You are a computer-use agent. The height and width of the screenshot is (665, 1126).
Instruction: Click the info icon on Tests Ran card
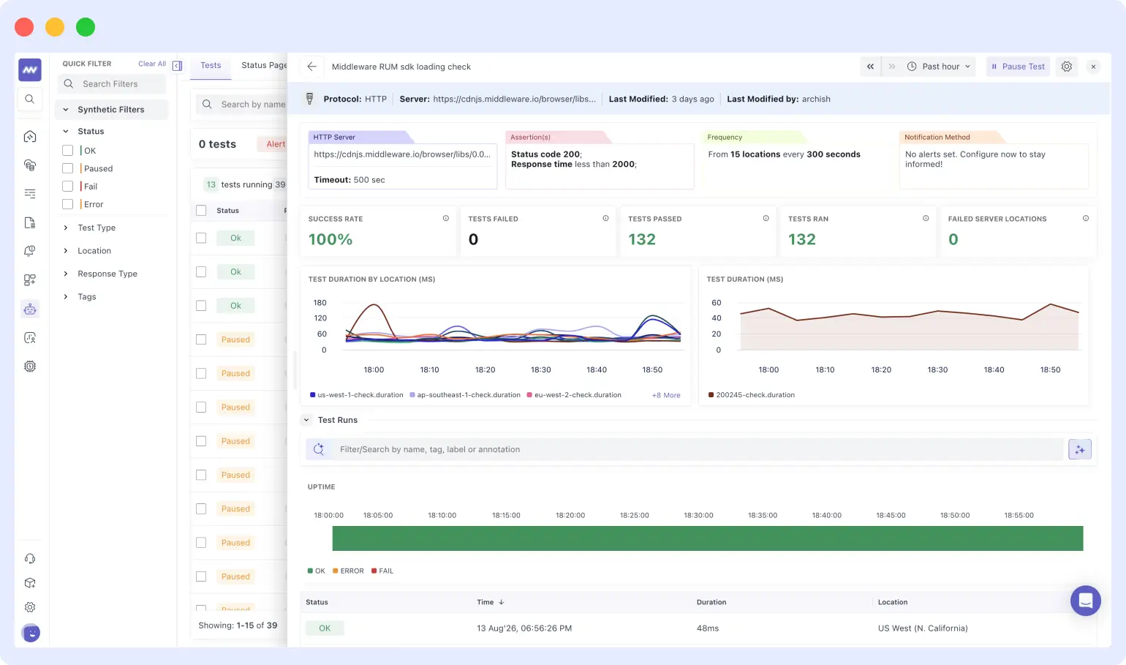click(x=926, y=219)
